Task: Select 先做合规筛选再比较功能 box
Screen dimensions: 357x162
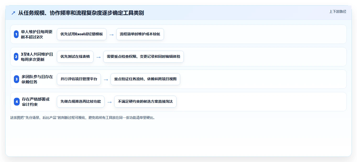Action: (81, 102)
